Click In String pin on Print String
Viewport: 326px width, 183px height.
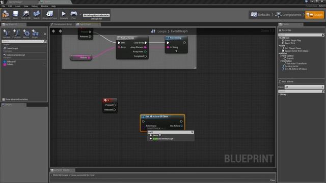point(168,47)
